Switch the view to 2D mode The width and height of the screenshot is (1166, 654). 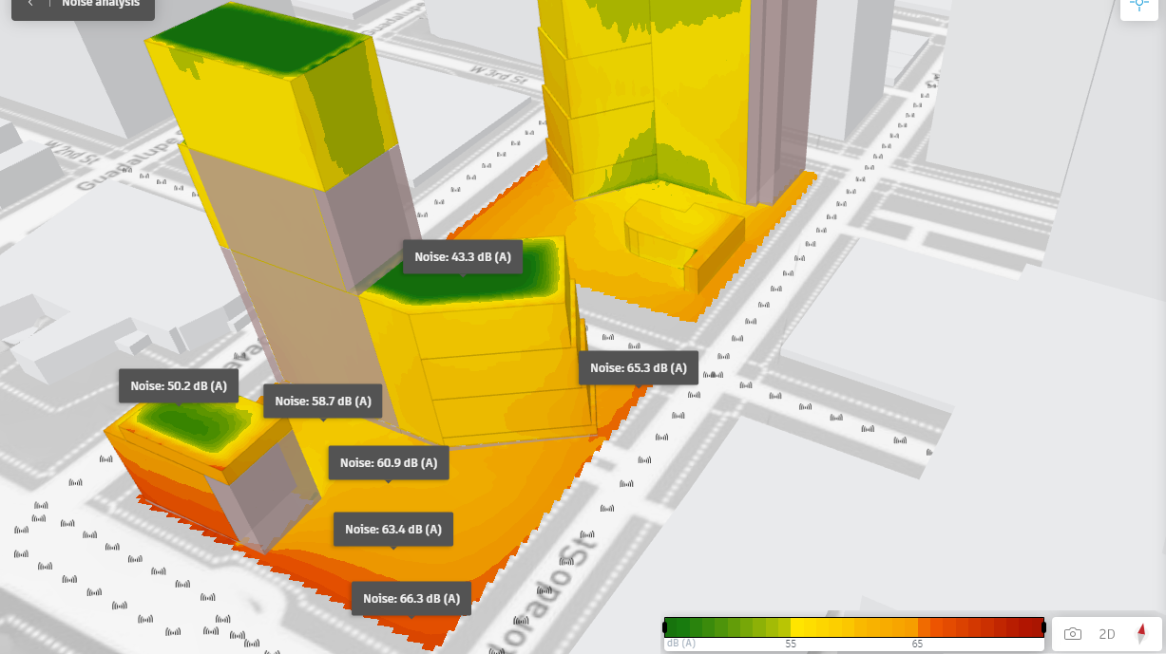[1107, 634]
